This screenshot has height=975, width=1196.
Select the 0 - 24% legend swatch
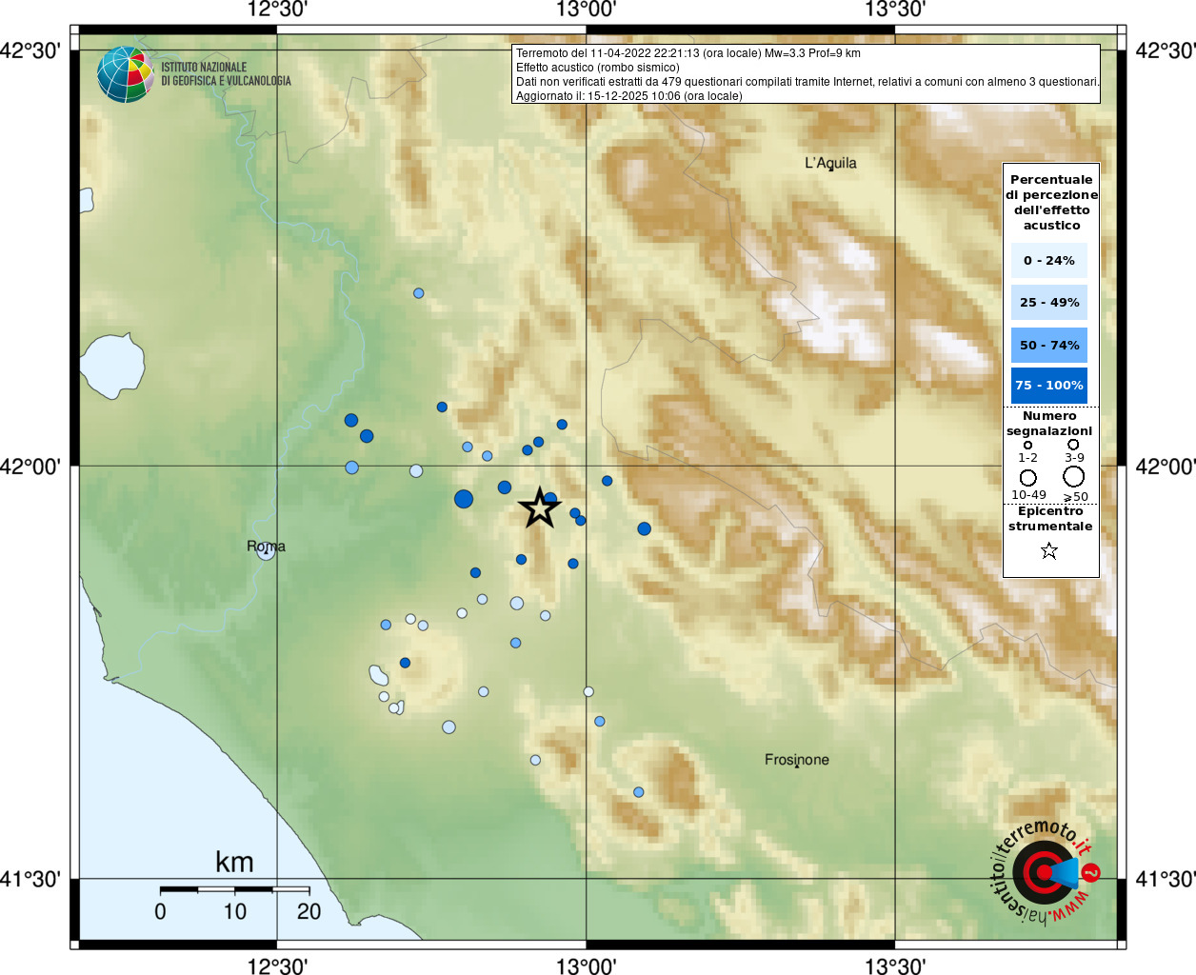coord(1049,260)
